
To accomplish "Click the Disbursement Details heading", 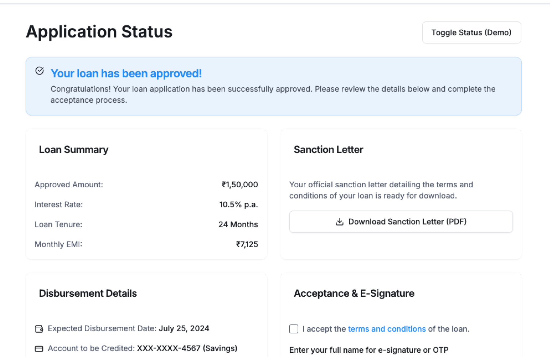I will tap(88, 293).
